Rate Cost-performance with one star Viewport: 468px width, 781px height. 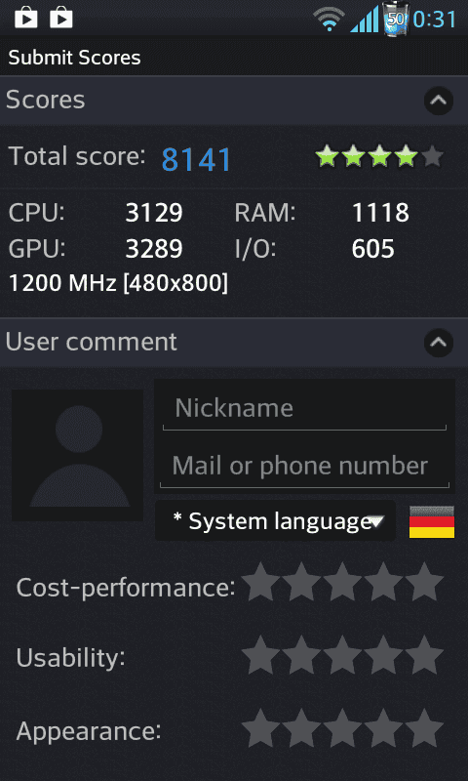click(260, 582)
